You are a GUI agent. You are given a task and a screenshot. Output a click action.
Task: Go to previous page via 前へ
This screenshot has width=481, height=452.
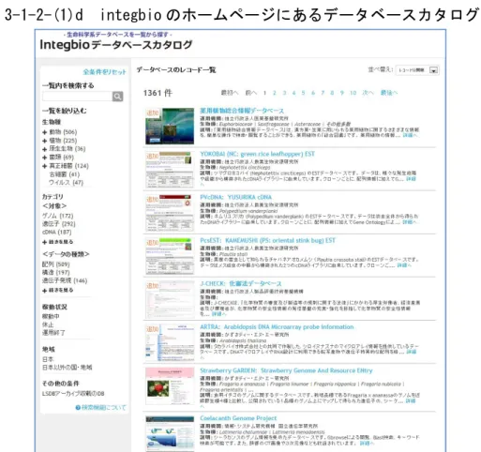click(x=251, y=93)
